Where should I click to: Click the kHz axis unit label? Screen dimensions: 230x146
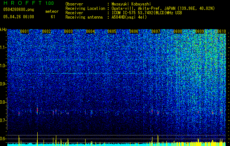[3, 30]
